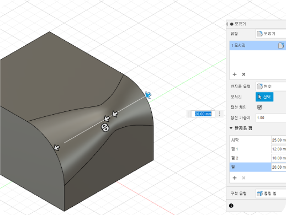Add a new edge selection set with plus
286x215 pixels.
click(235, 74)
